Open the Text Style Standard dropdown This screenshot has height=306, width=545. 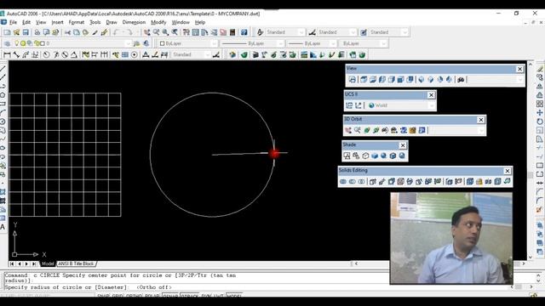coord(301,32)
